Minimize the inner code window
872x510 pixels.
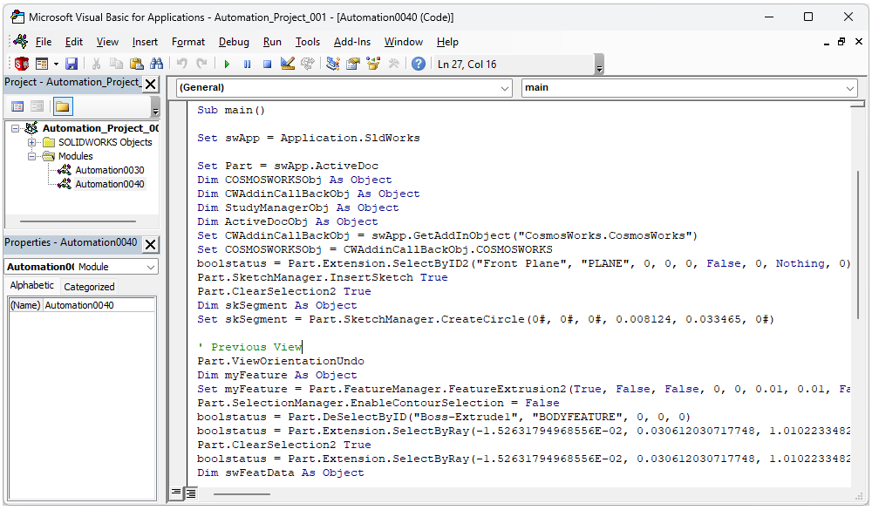coord(827,42)
